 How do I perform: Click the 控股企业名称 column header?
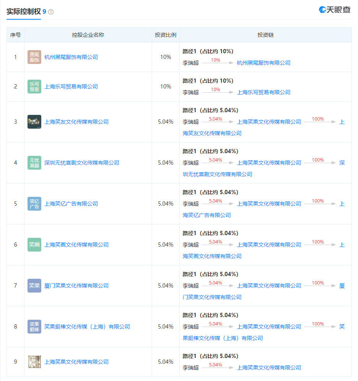coord(88,35)
